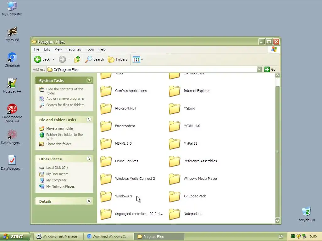Go back using the Back arrow button
Viewport: 322px width, 241px height.
(42, 59)
